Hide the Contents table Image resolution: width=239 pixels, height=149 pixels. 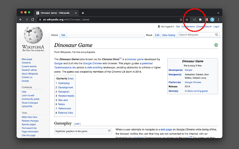pos(71,79)
